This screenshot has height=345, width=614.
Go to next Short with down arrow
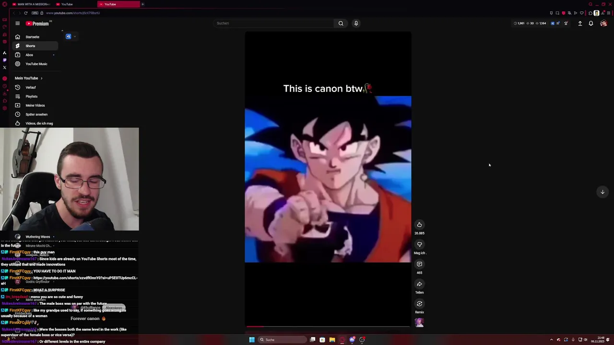[x=602, y=192]
